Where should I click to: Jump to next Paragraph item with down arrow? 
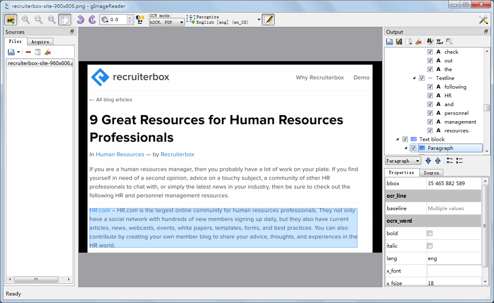[428, 161]
